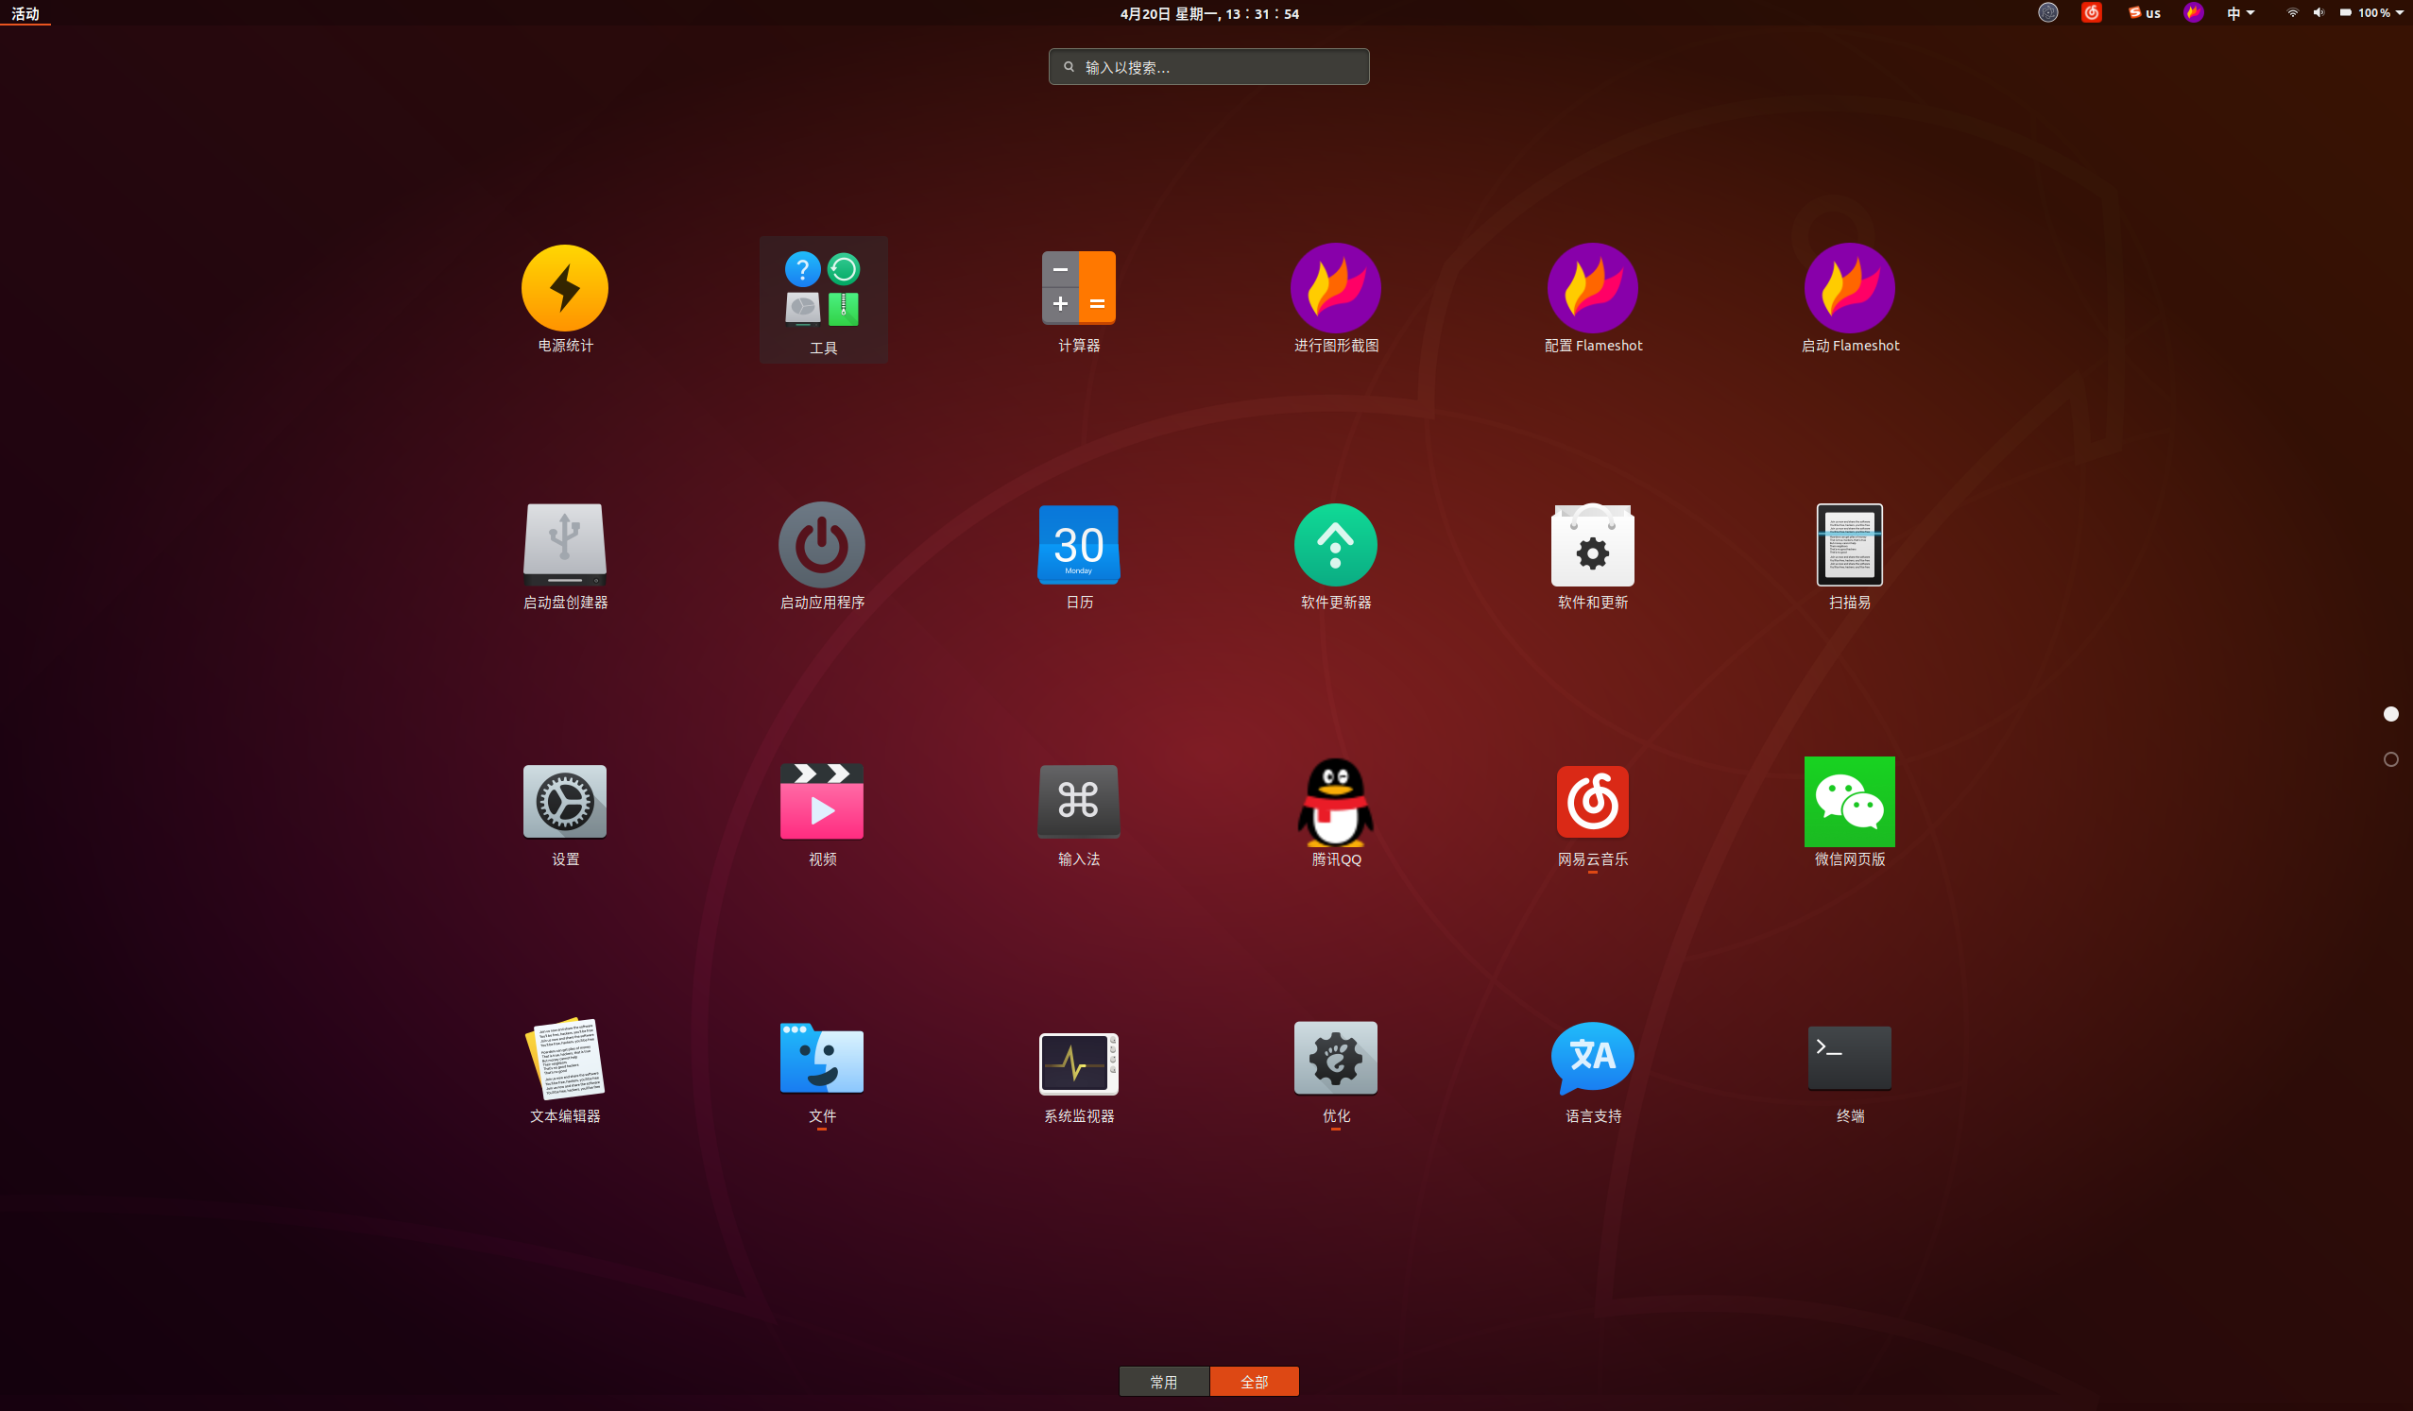
Task: Launch 网易云音乐 music app
Action: coord(1591,802)
